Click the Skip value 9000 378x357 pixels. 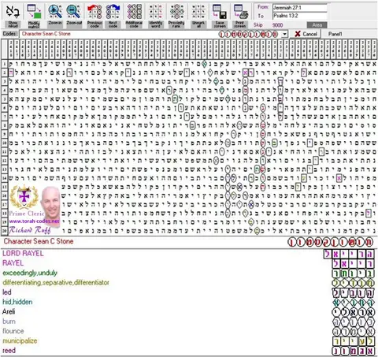pos(277,25)
